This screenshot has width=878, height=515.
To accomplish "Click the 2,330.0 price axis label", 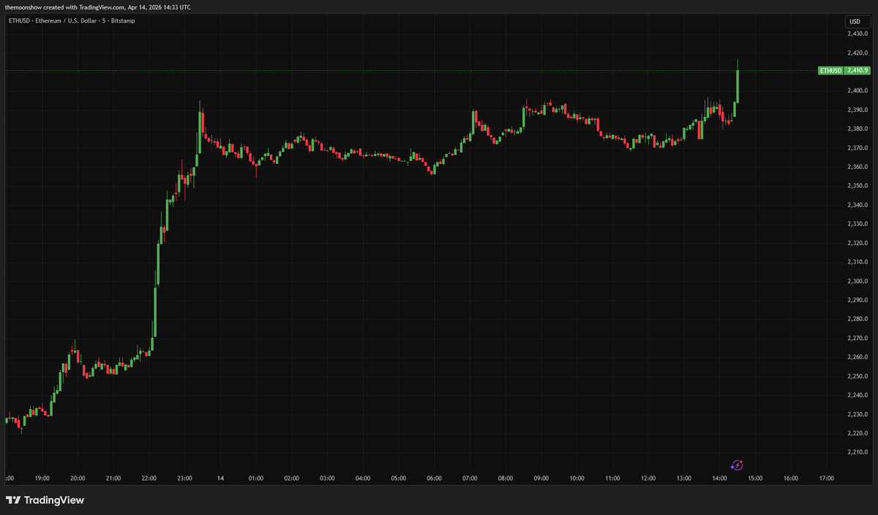I will (858, 224).
